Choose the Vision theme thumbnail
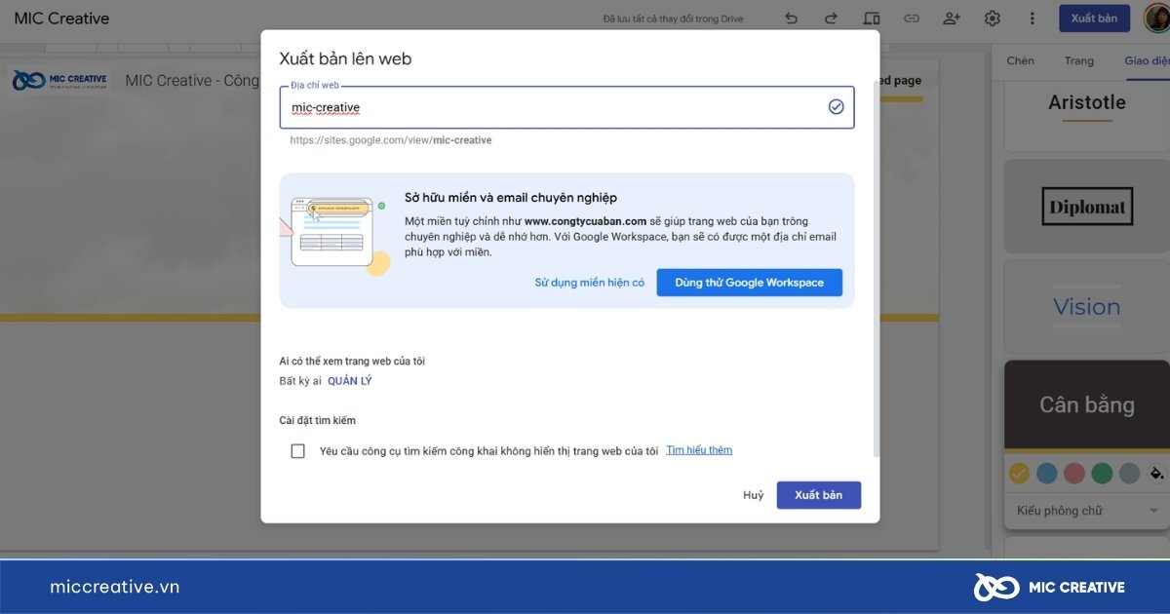1170x614 pixels. pos(1086,307)
